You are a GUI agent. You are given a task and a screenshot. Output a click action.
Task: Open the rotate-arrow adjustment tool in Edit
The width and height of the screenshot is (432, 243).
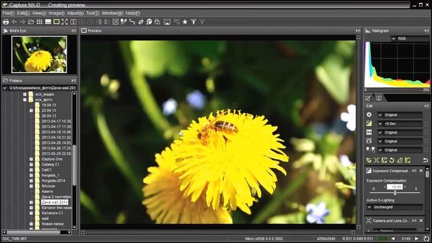[x=391, y=160]
